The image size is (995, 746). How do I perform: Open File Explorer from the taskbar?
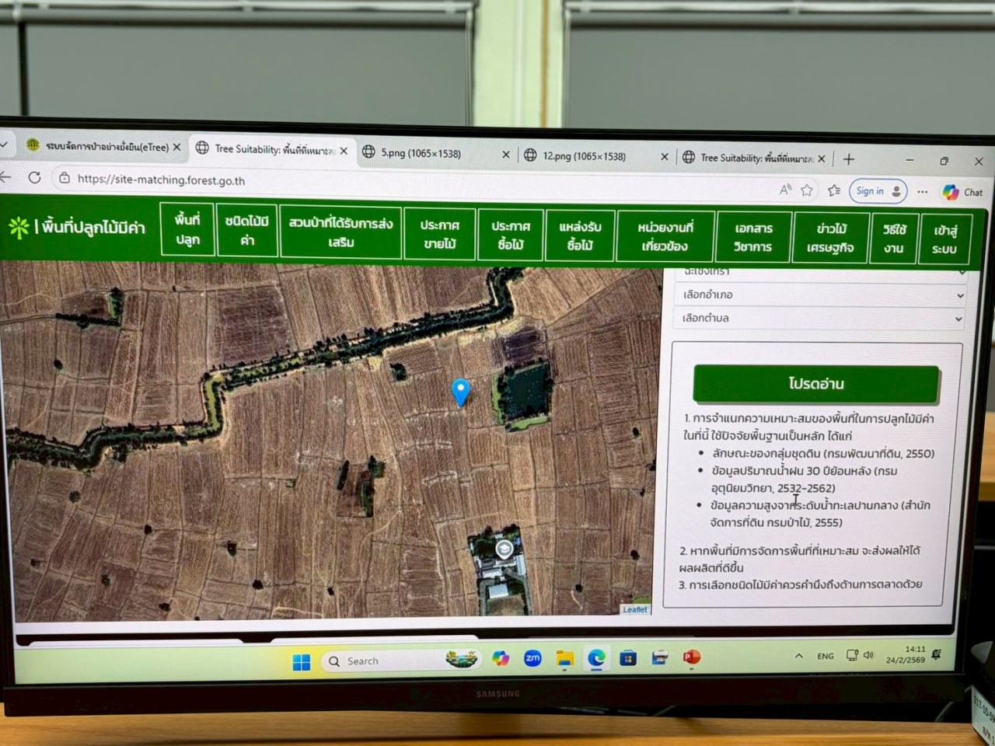pyautogui.click(x=565, y=659)
